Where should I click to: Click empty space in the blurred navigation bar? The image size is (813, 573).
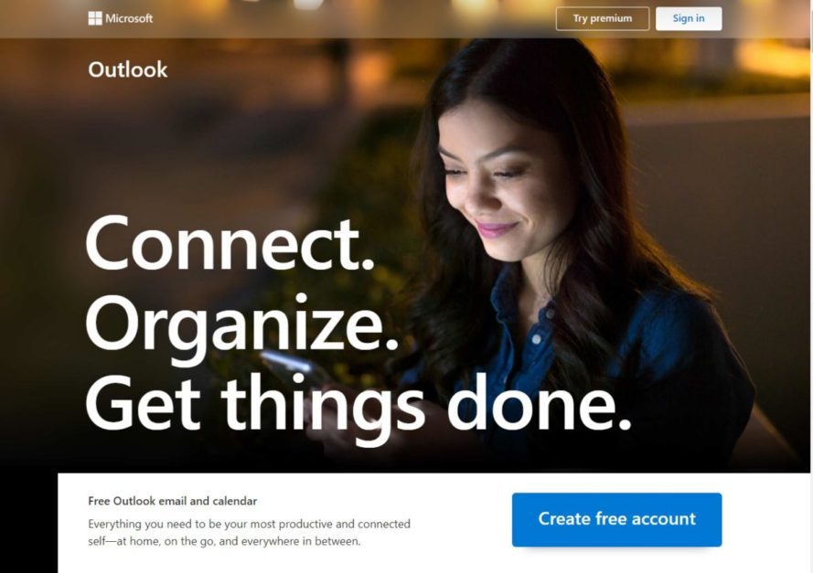coord(353,18)
